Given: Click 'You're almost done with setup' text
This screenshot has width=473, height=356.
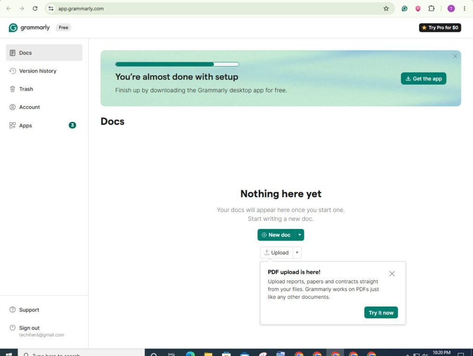Looking at the screenshot, I should click(x=177, y=77).
